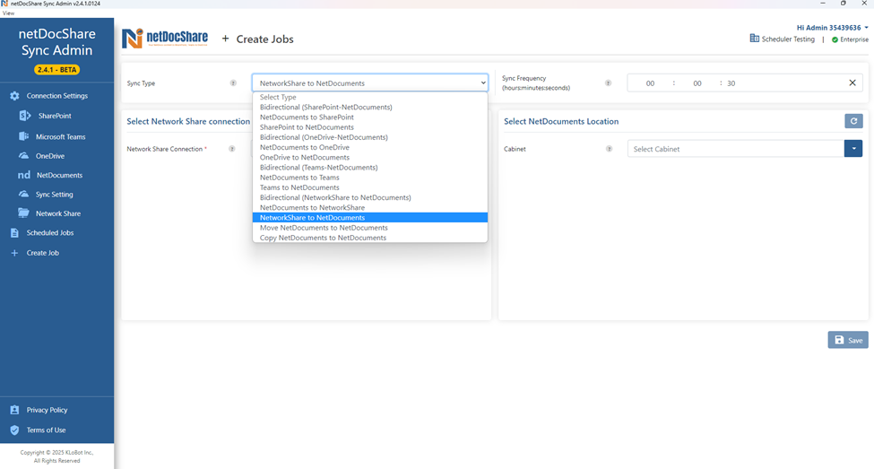Click the NetDocuments 'nd' icon
Viewport: 874px width, 469px height.
[24, 175]
